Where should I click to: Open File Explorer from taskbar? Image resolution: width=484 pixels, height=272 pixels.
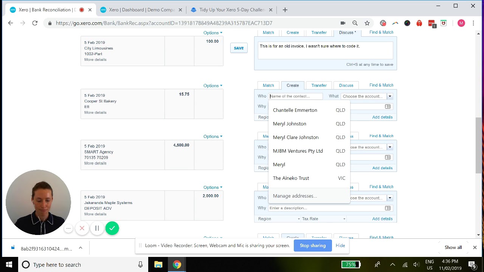158,264
